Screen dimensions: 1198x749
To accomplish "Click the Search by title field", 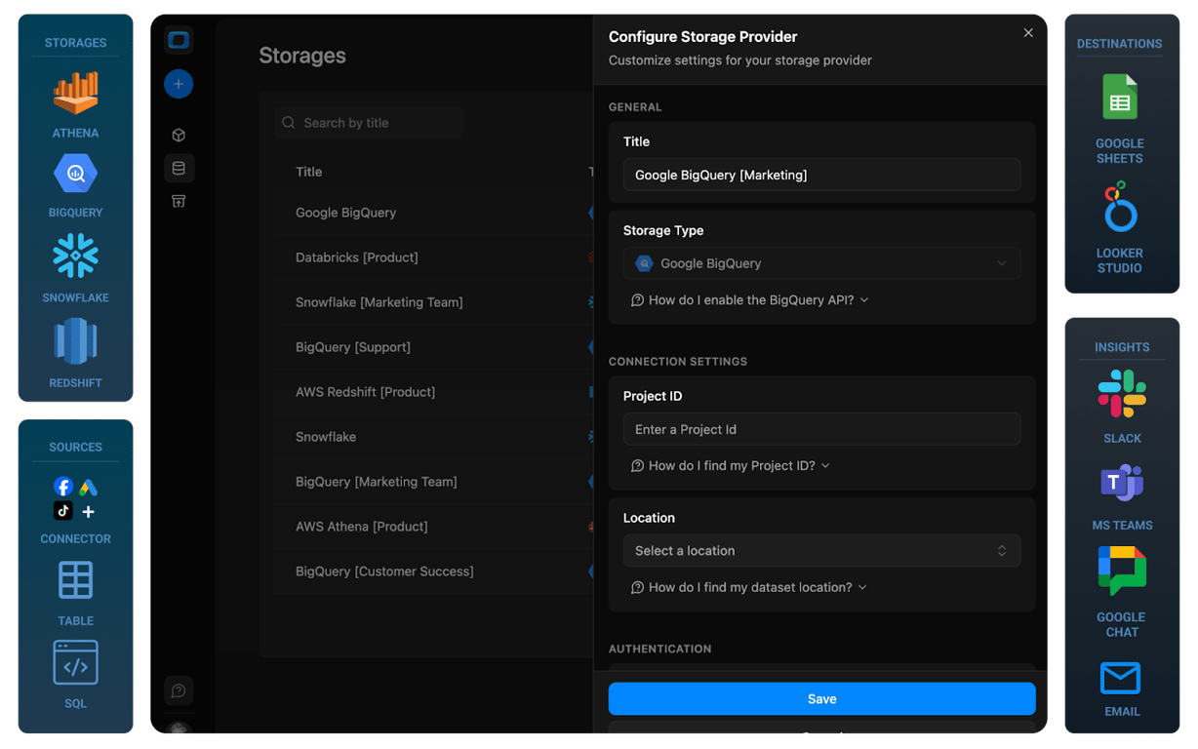I will (x=368, y=123).
